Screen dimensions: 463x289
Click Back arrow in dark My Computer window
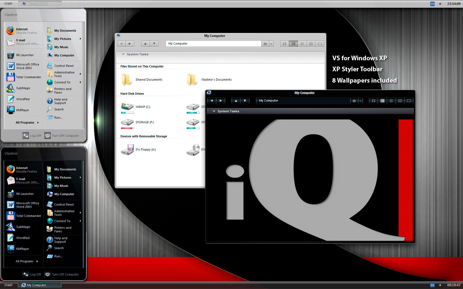[x=212, y=100]
